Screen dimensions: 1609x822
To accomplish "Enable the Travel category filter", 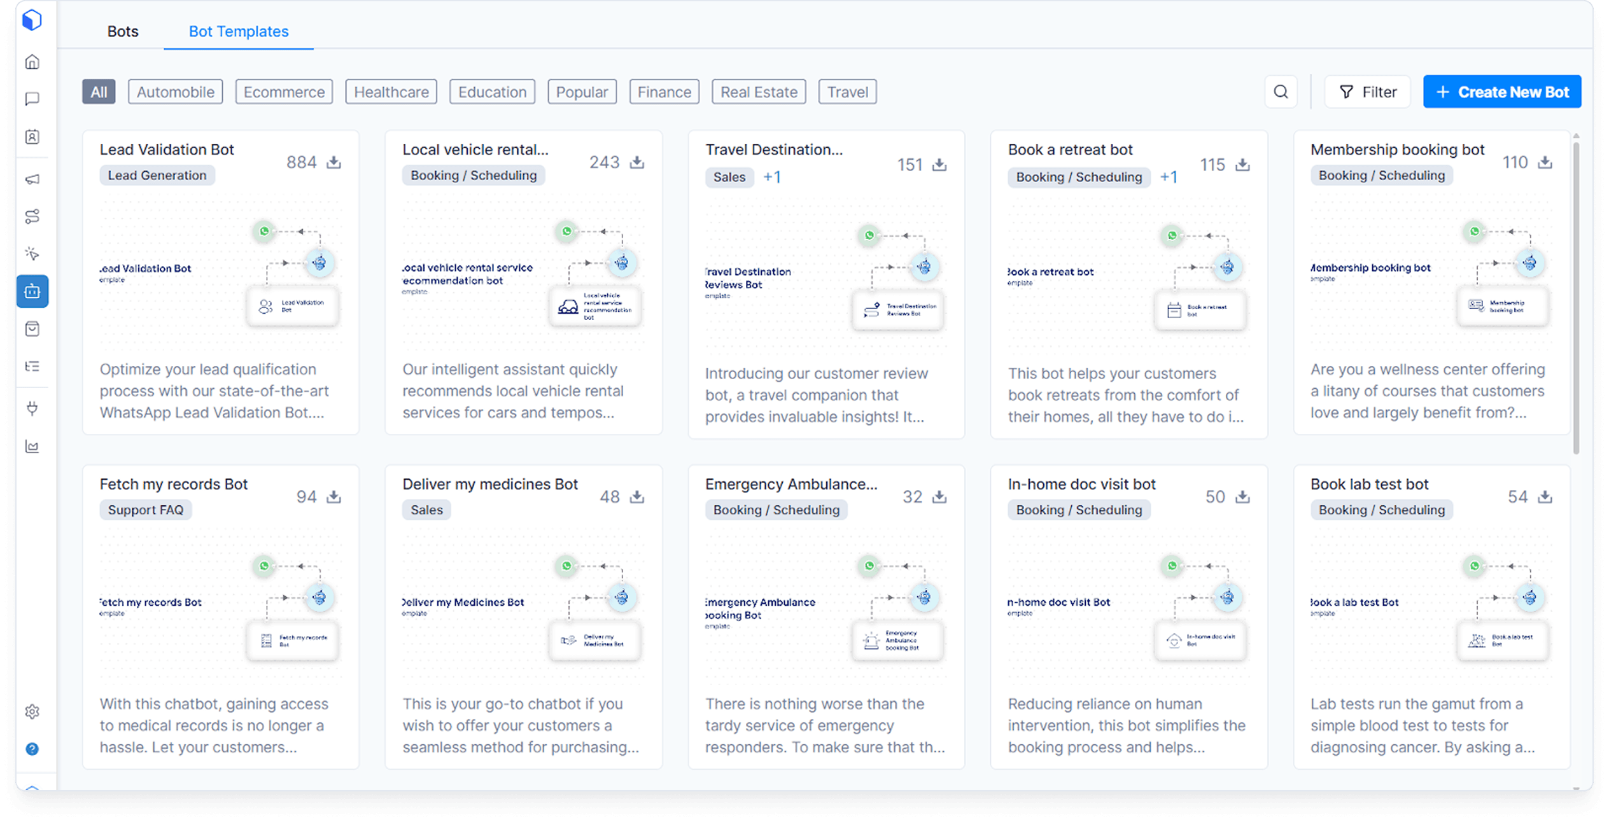I will (847, 91).
